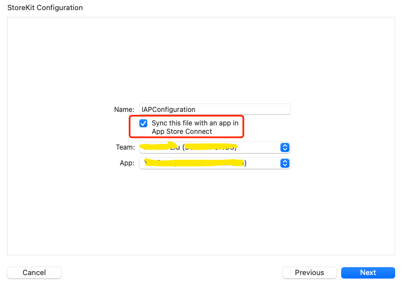Go back with the Previous button
The image size is (403, 288).
click(309, 273)
